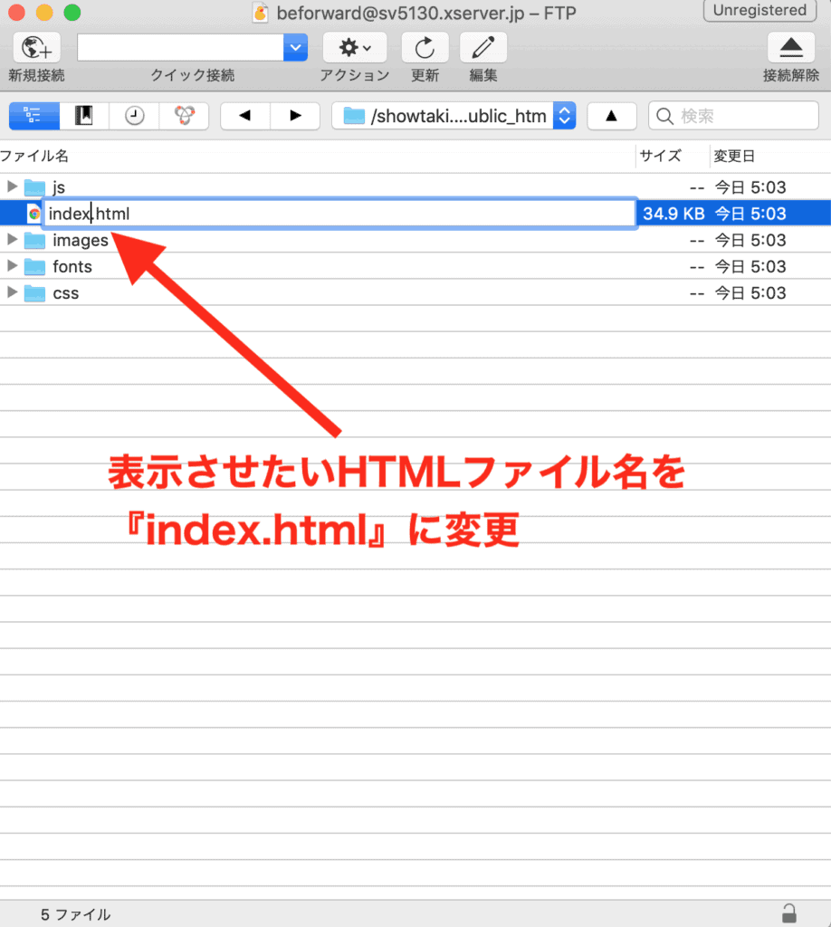Open the Quick Connect dropdown arrow
The image size is (831, 927).
295,47
